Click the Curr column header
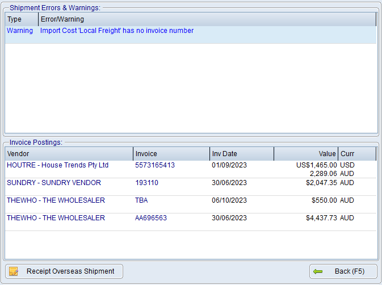This screenshot has width=382, height=285. [356, 154]
